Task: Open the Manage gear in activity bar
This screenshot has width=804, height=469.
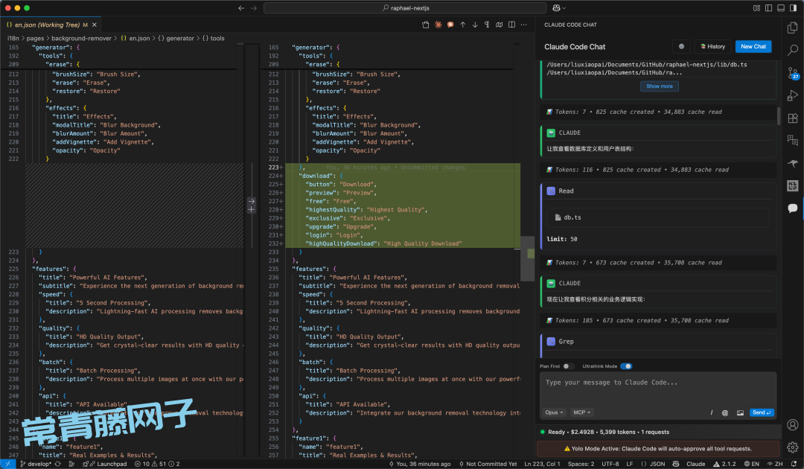Action: (792, 447)
